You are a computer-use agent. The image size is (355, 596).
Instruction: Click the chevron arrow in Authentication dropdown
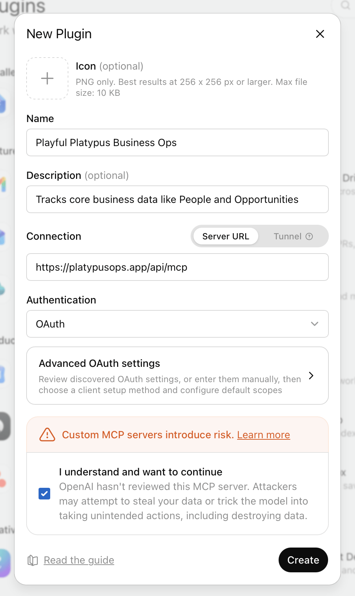pyautogui.click(x=315, y=324)
